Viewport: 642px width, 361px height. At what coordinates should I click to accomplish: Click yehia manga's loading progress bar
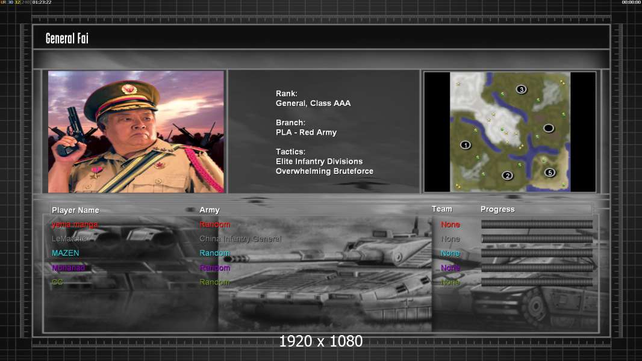tap(537, 224)
